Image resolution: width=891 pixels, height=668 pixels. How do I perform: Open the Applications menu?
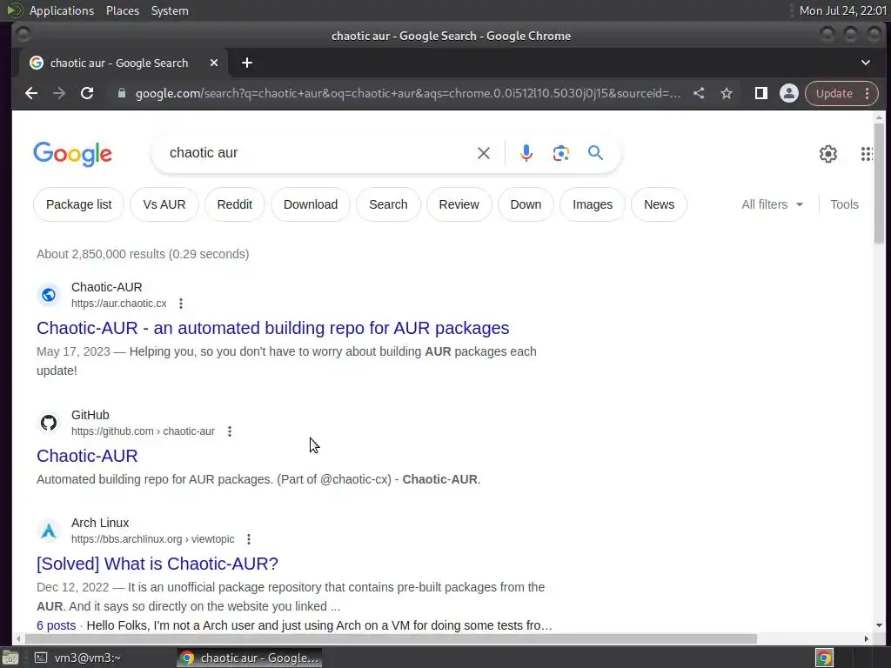(62, 10)
